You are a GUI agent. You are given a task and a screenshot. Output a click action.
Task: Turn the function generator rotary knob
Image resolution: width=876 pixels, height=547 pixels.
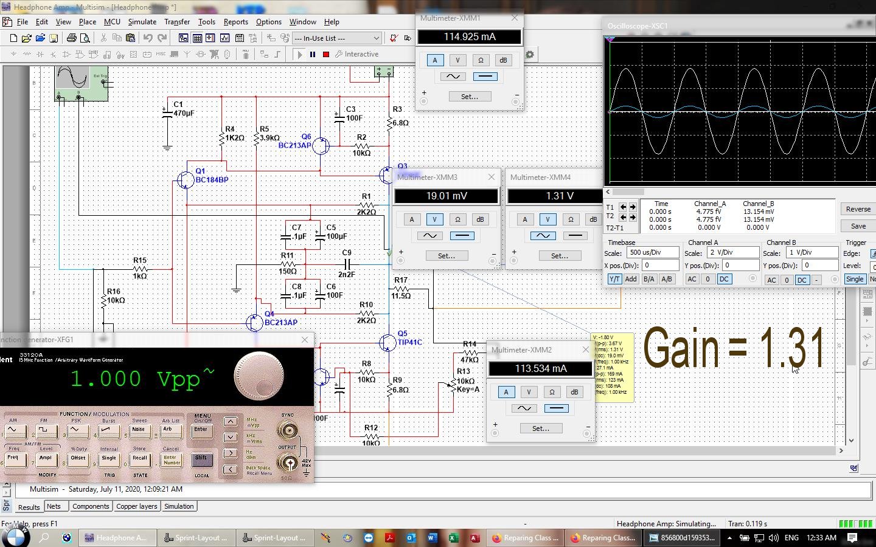(259, 376)
